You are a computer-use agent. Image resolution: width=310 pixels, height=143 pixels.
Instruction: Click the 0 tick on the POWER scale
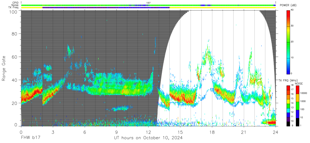click(292, 73)
